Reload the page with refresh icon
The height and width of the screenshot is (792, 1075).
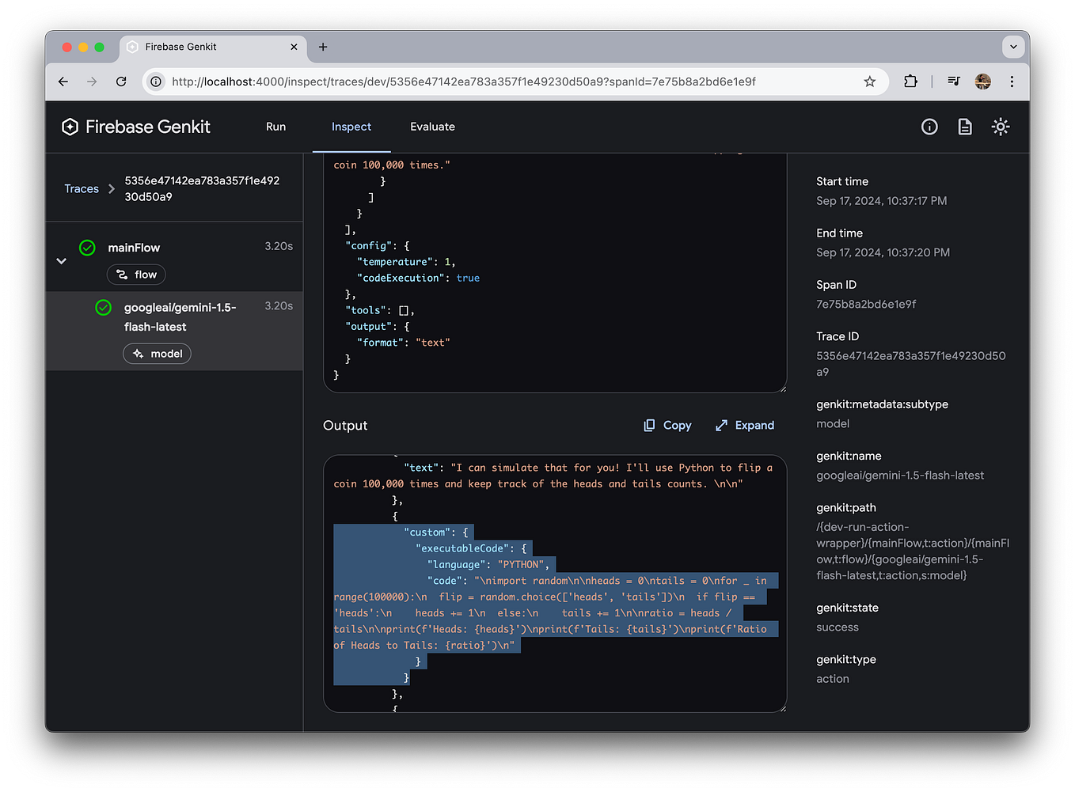(x=121, y=81)
